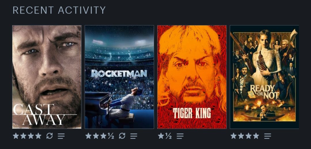Viewport: 311px width, 149px height.
Task: Click the last star under Ready or Not
Action: pos(256,136)
